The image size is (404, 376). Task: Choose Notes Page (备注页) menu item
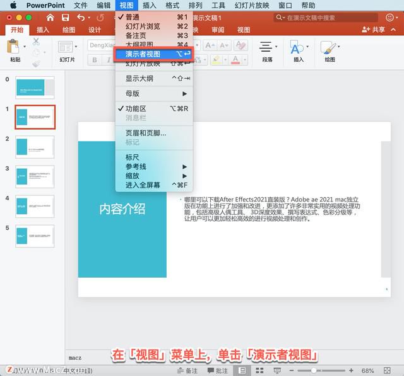pos(154,35)
